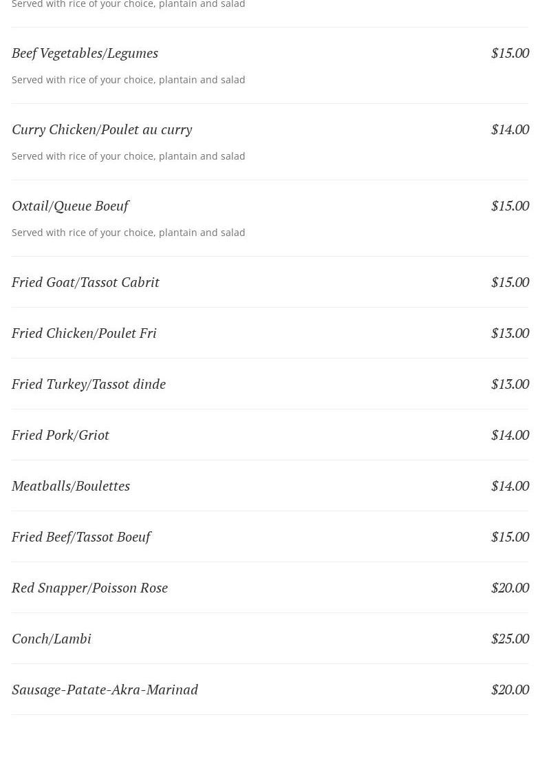This screenshot has height=768, width=540.
Task: Open Fried Beef/Tassot Boeuf entry
Action: pos(81,537)
